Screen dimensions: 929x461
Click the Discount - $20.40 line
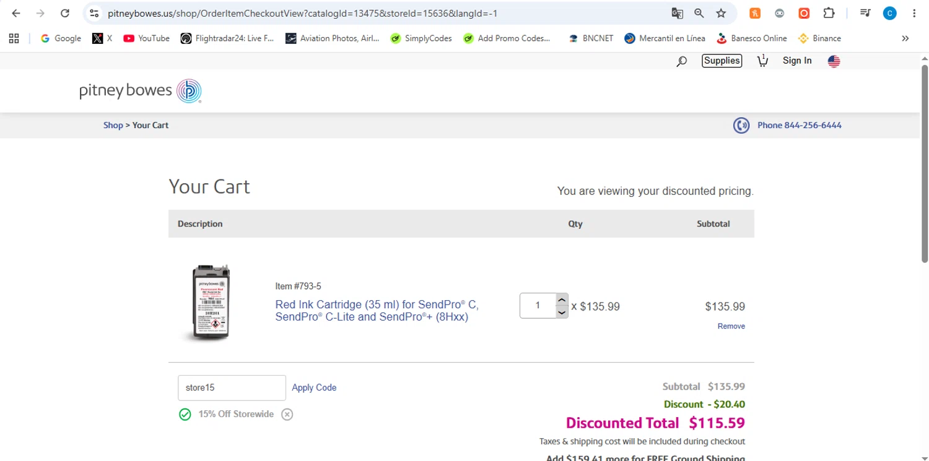(x=704, y=404)
